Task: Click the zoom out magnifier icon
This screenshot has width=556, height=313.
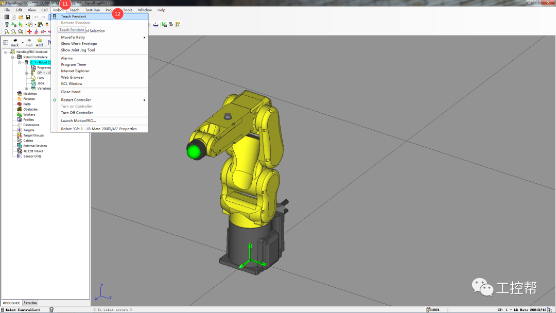Action: click(x=13, y=31)
